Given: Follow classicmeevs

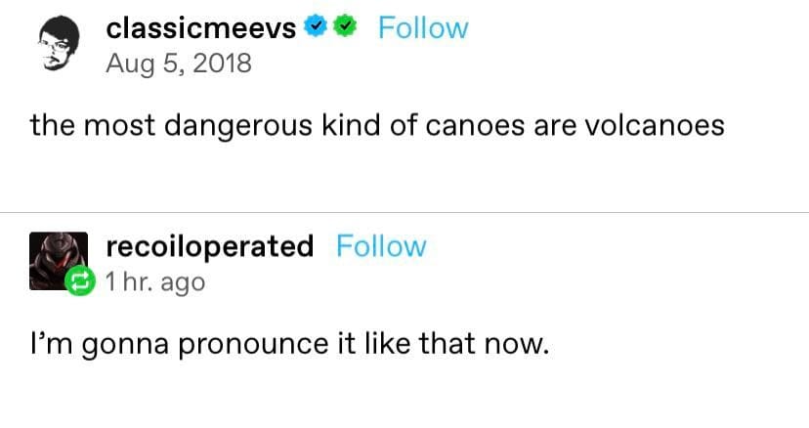Looking at the screenshot, I should (x=423, y=28).
